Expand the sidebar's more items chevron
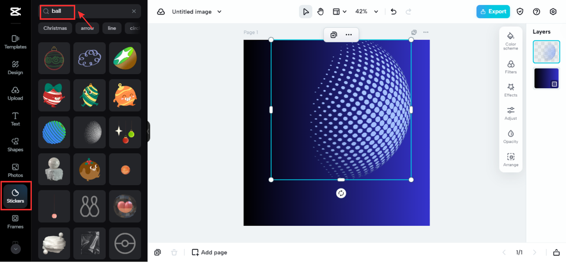The image size is (566, 263). point(15,249)
